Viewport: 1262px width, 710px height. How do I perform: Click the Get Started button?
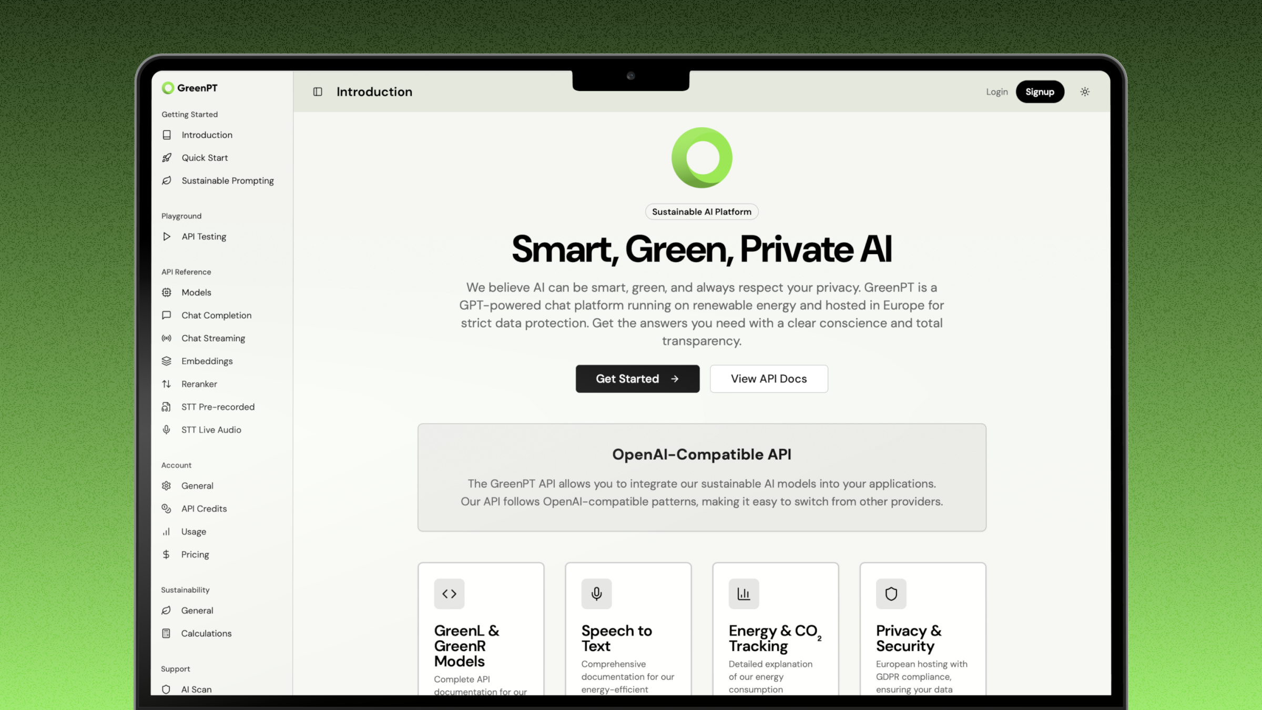click(x=637, y=379)
